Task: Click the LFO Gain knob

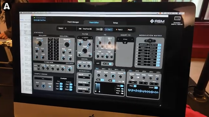Action: pyautogui.click(x=157, y=79)
